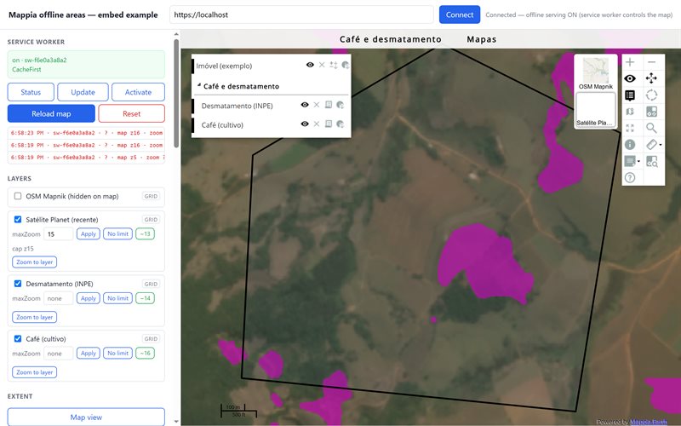Focus the https://localhost URL field
The width and height of the screenshot is (681, 426).
[301, 14]
